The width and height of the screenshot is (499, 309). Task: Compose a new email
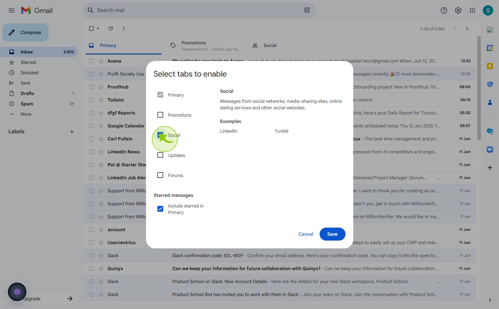tap(26, 32)
